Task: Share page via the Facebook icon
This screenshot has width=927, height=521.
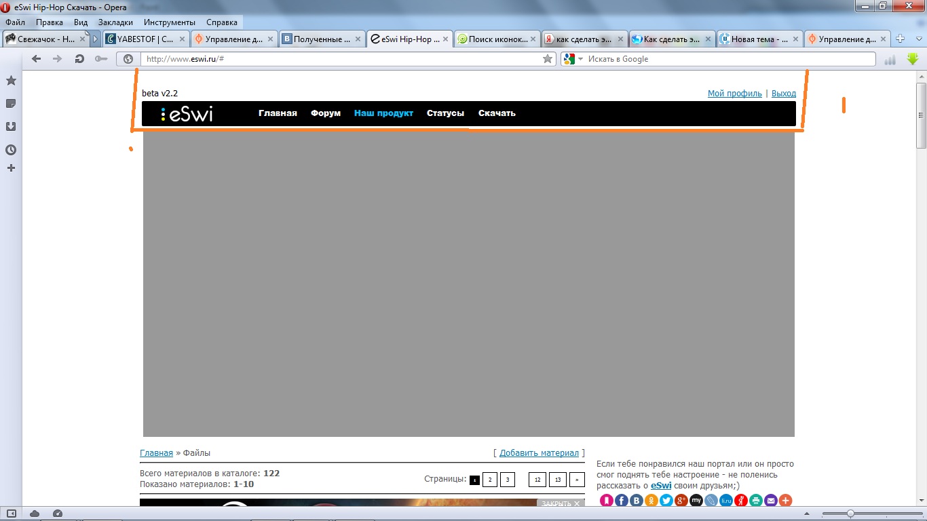Action: [x=622, y=501]
